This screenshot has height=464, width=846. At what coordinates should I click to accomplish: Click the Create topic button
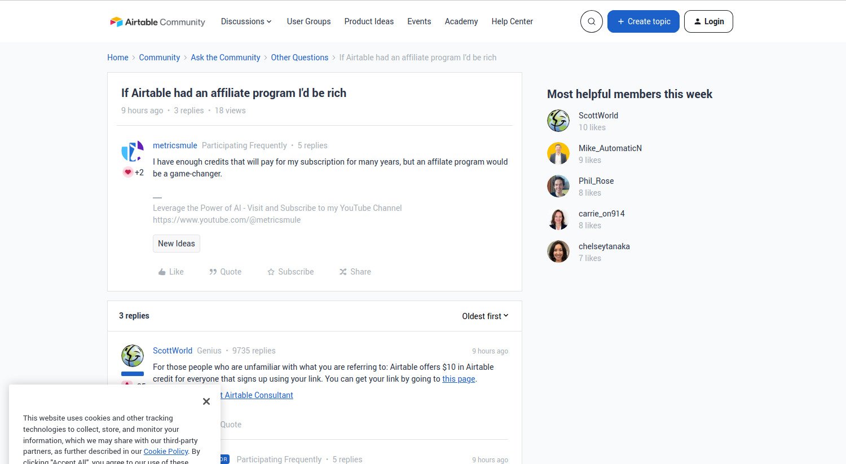tap(643, 21)
